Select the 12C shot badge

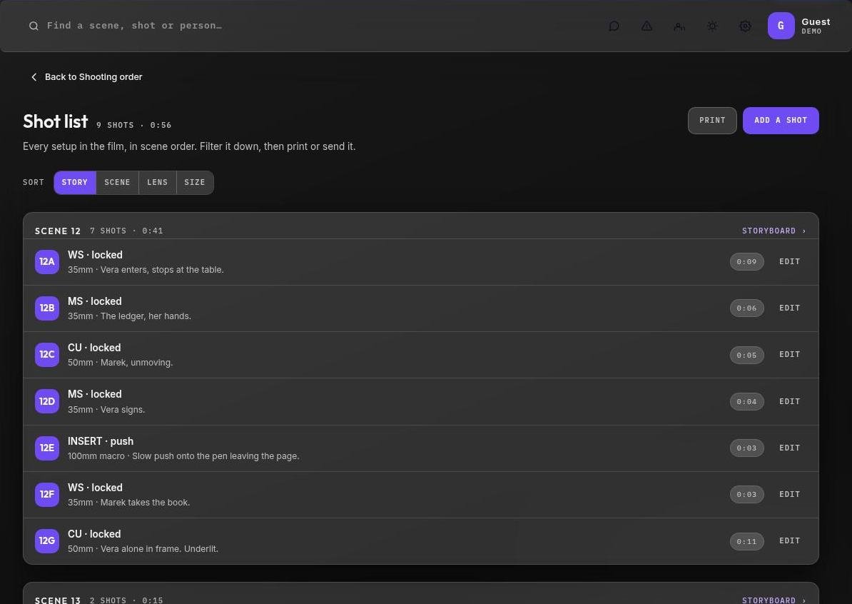pos(46,354)
